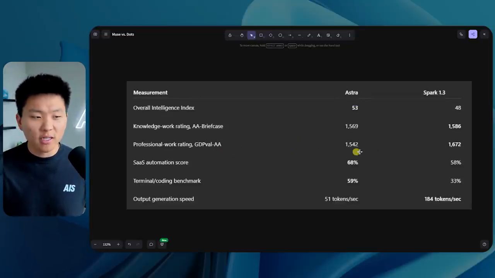
Task: Reset zoom at 132% label
Action: pos(107,244)
